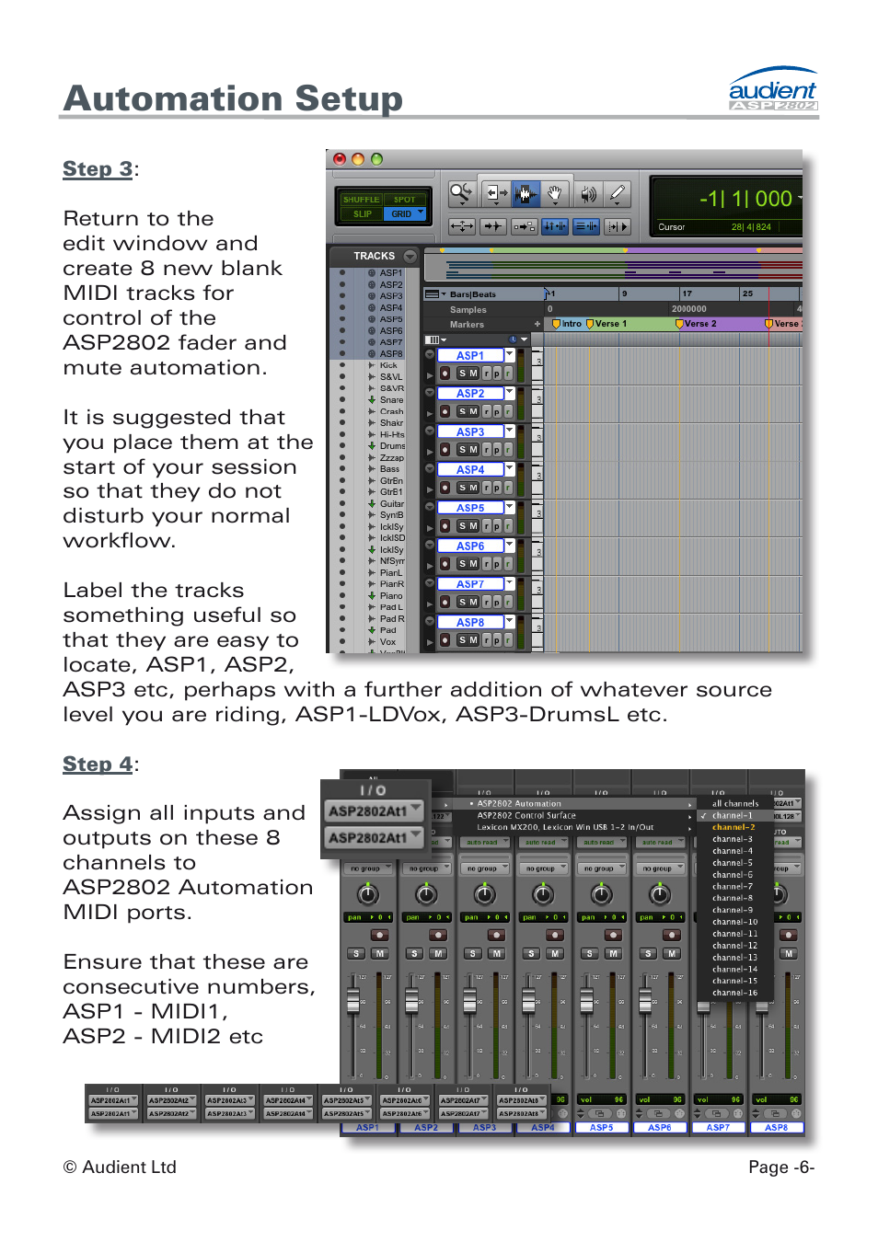Select channel-16 in the MIDI submenu
The width and height of the screenshot is (878, 1242).
tap(734, 993)
